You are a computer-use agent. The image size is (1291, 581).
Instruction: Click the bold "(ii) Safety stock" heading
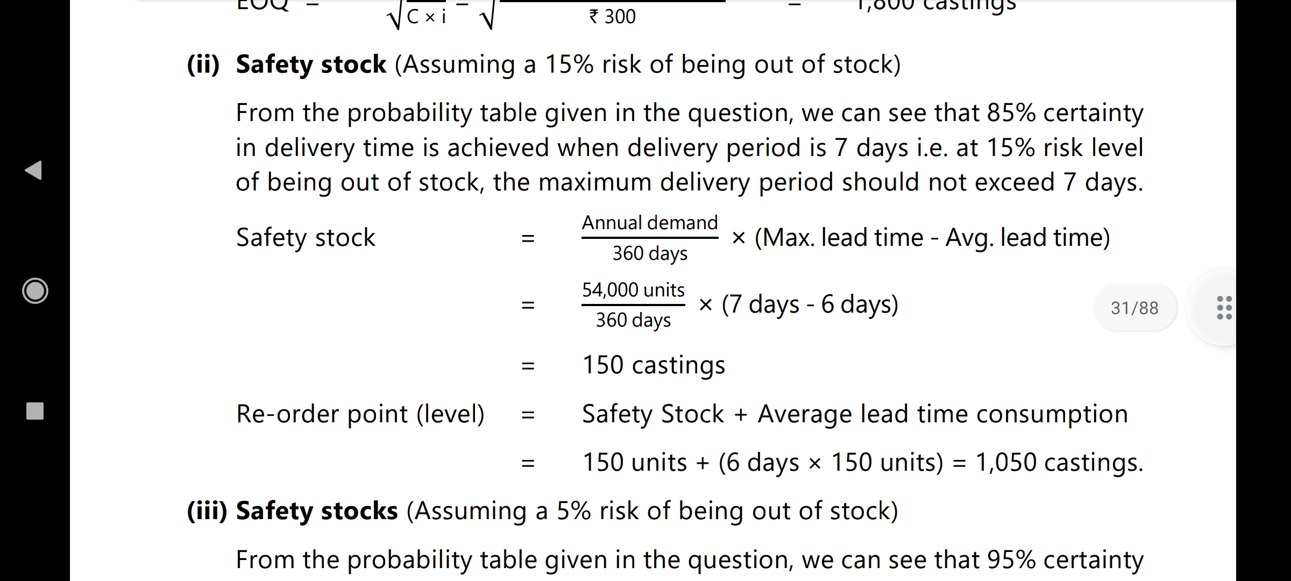point(286,65)
